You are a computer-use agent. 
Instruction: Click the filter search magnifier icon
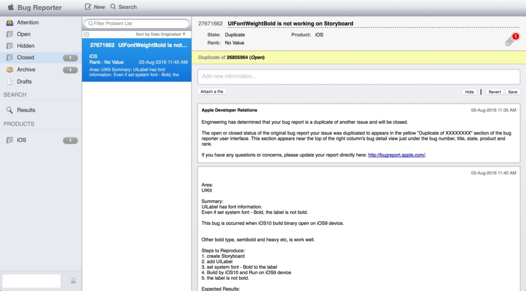point(90,24)
